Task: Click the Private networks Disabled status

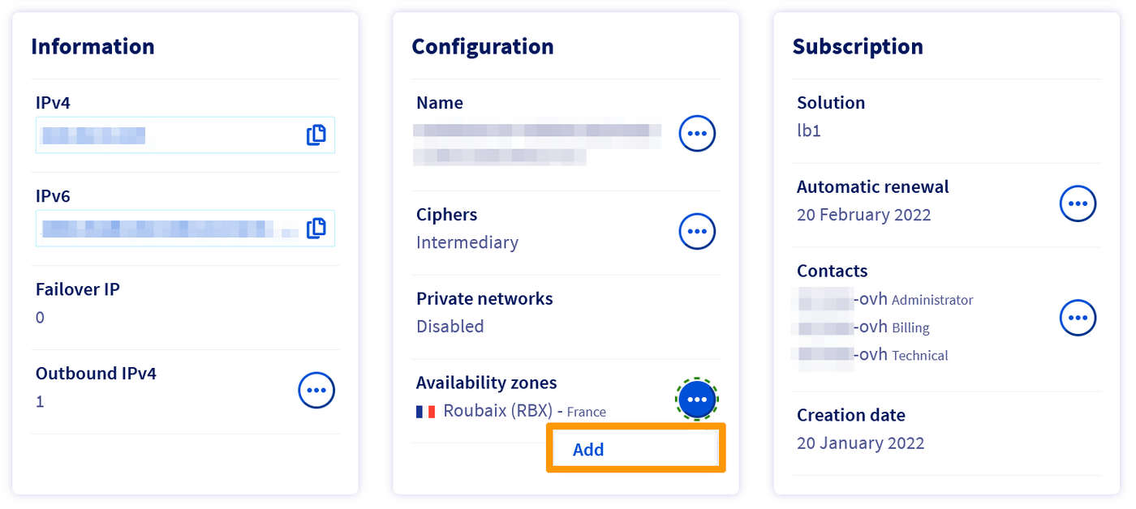Action: tap(450, 327)
